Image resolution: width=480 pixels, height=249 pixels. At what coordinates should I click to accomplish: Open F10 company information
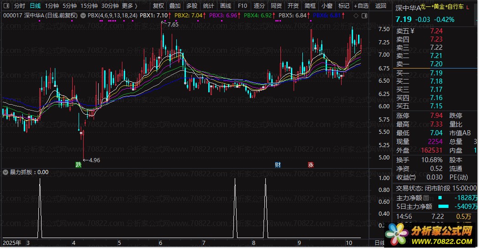click(243, 6)
